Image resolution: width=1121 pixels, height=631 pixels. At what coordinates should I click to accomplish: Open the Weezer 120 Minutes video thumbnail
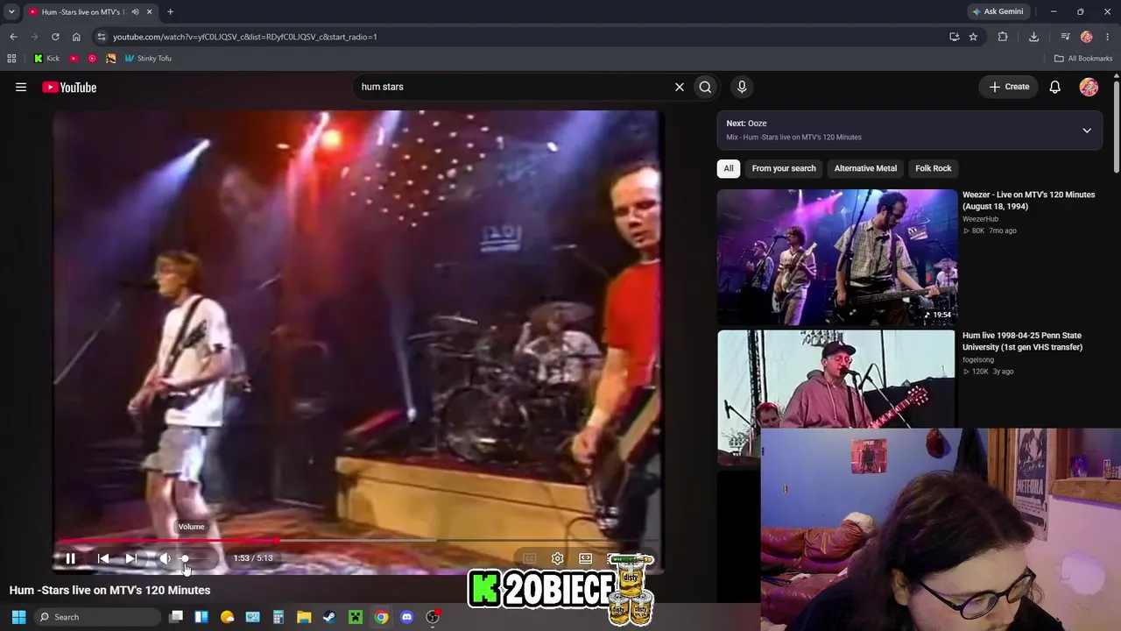837,257
